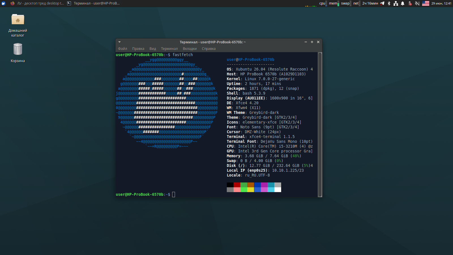
Task: Click the 'Terminal: xfce4-terminal 1.1.5' line
Action: (261, 137)
